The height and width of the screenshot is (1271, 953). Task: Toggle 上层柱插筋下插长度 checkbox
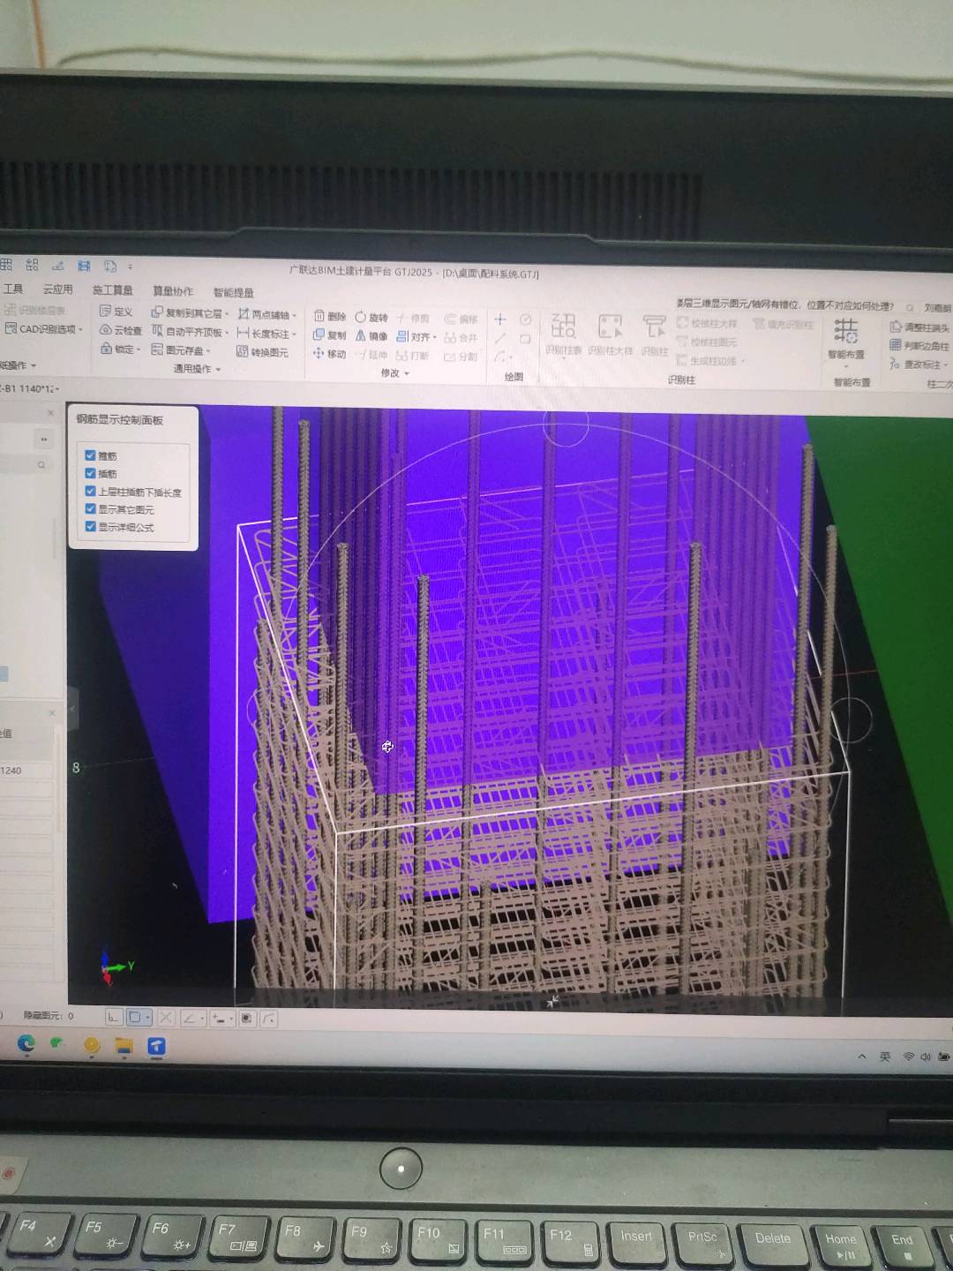(90, 491)
